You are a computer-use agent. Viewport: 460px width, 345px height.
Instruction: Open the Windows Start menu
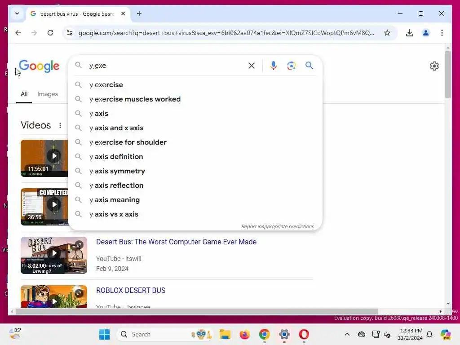point(104,334)
